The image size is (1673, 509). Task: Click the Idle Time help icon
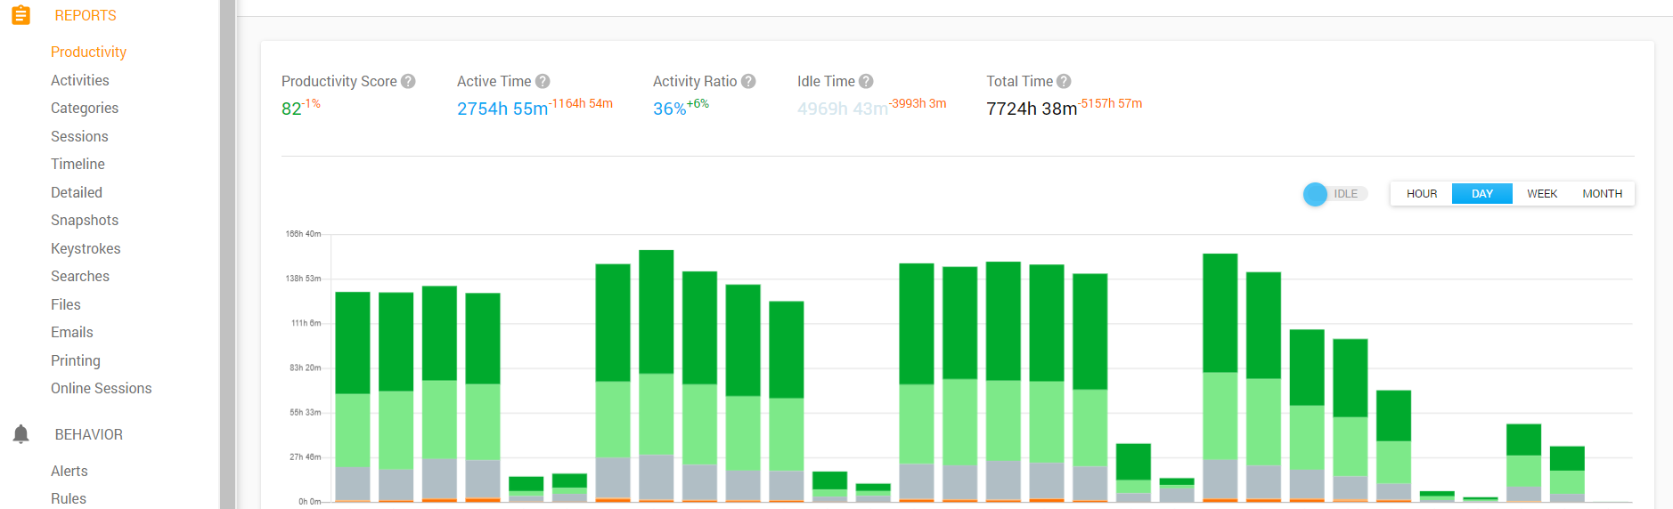pos(866,81)
